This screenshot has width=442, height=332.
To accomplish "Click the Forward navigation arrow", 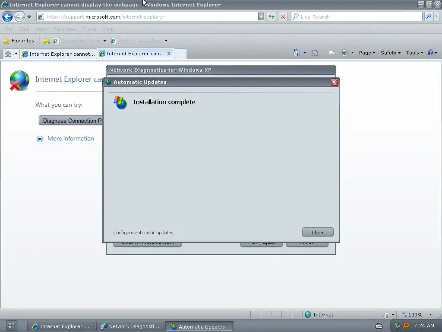I will coord(19,17).
